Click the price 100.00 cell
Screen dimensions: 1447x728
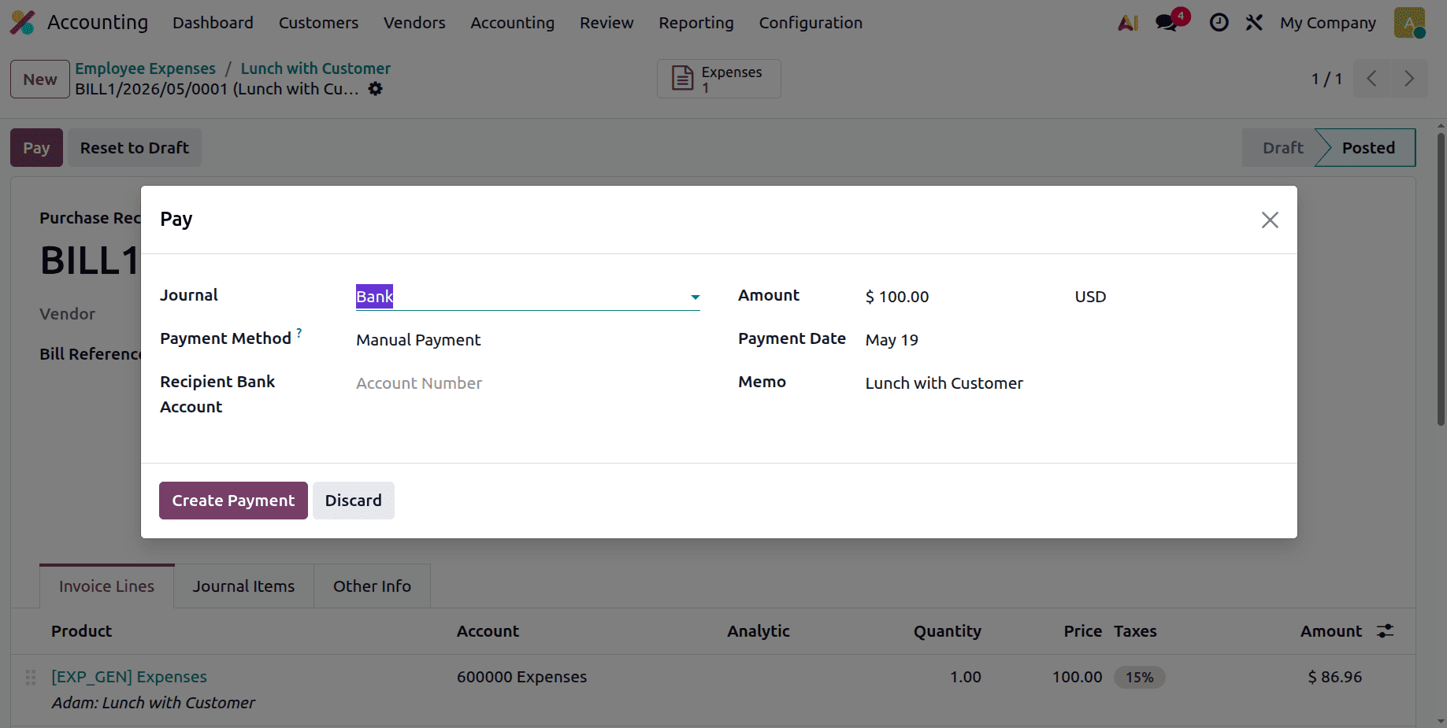tap(1077, 677)
